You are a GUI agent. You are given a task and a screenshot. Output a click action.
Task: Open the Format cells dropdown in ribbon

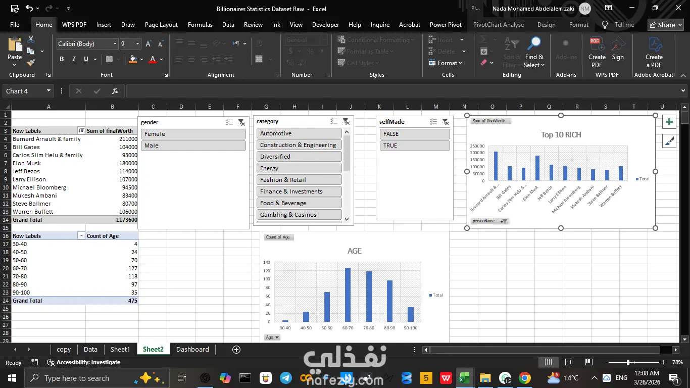pyautogui.click(x=445, y=63)
